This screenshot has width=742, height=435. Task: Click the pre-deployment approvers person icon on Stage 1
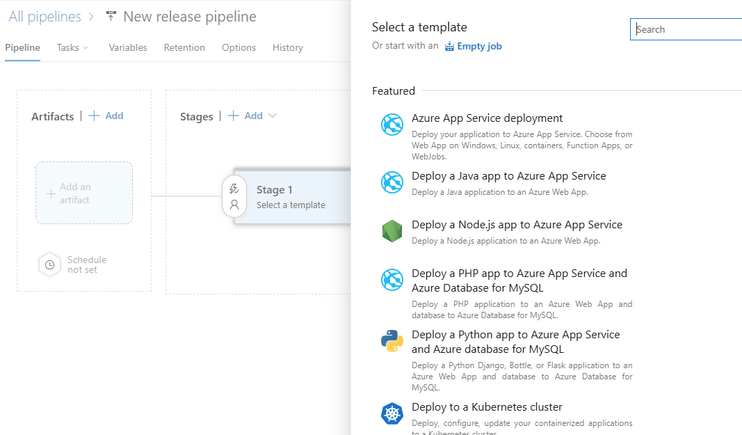pyautogui.click(x=234, y=205)
